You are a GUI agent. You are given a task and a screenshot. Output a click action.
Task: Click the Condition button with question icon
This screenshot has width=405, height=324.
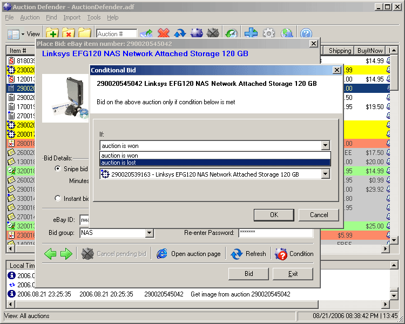click(294, 254)
